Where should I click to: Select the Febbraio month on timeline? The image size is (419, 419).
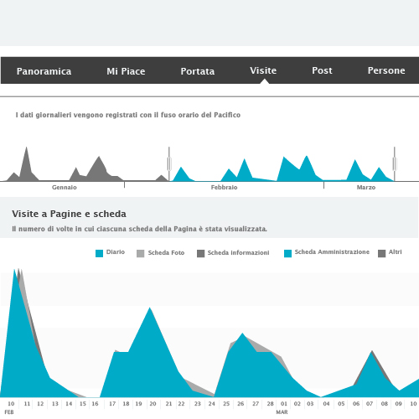click(224, 187)
